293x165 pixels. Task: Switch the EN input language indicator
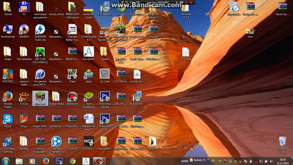[x=213, y=161]
